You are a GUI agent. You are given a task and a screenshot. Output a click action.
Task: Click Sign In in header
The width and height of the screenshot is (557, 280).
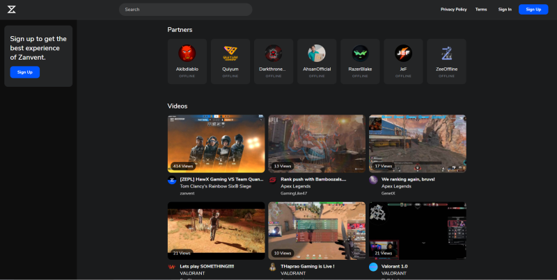(505, 10)
